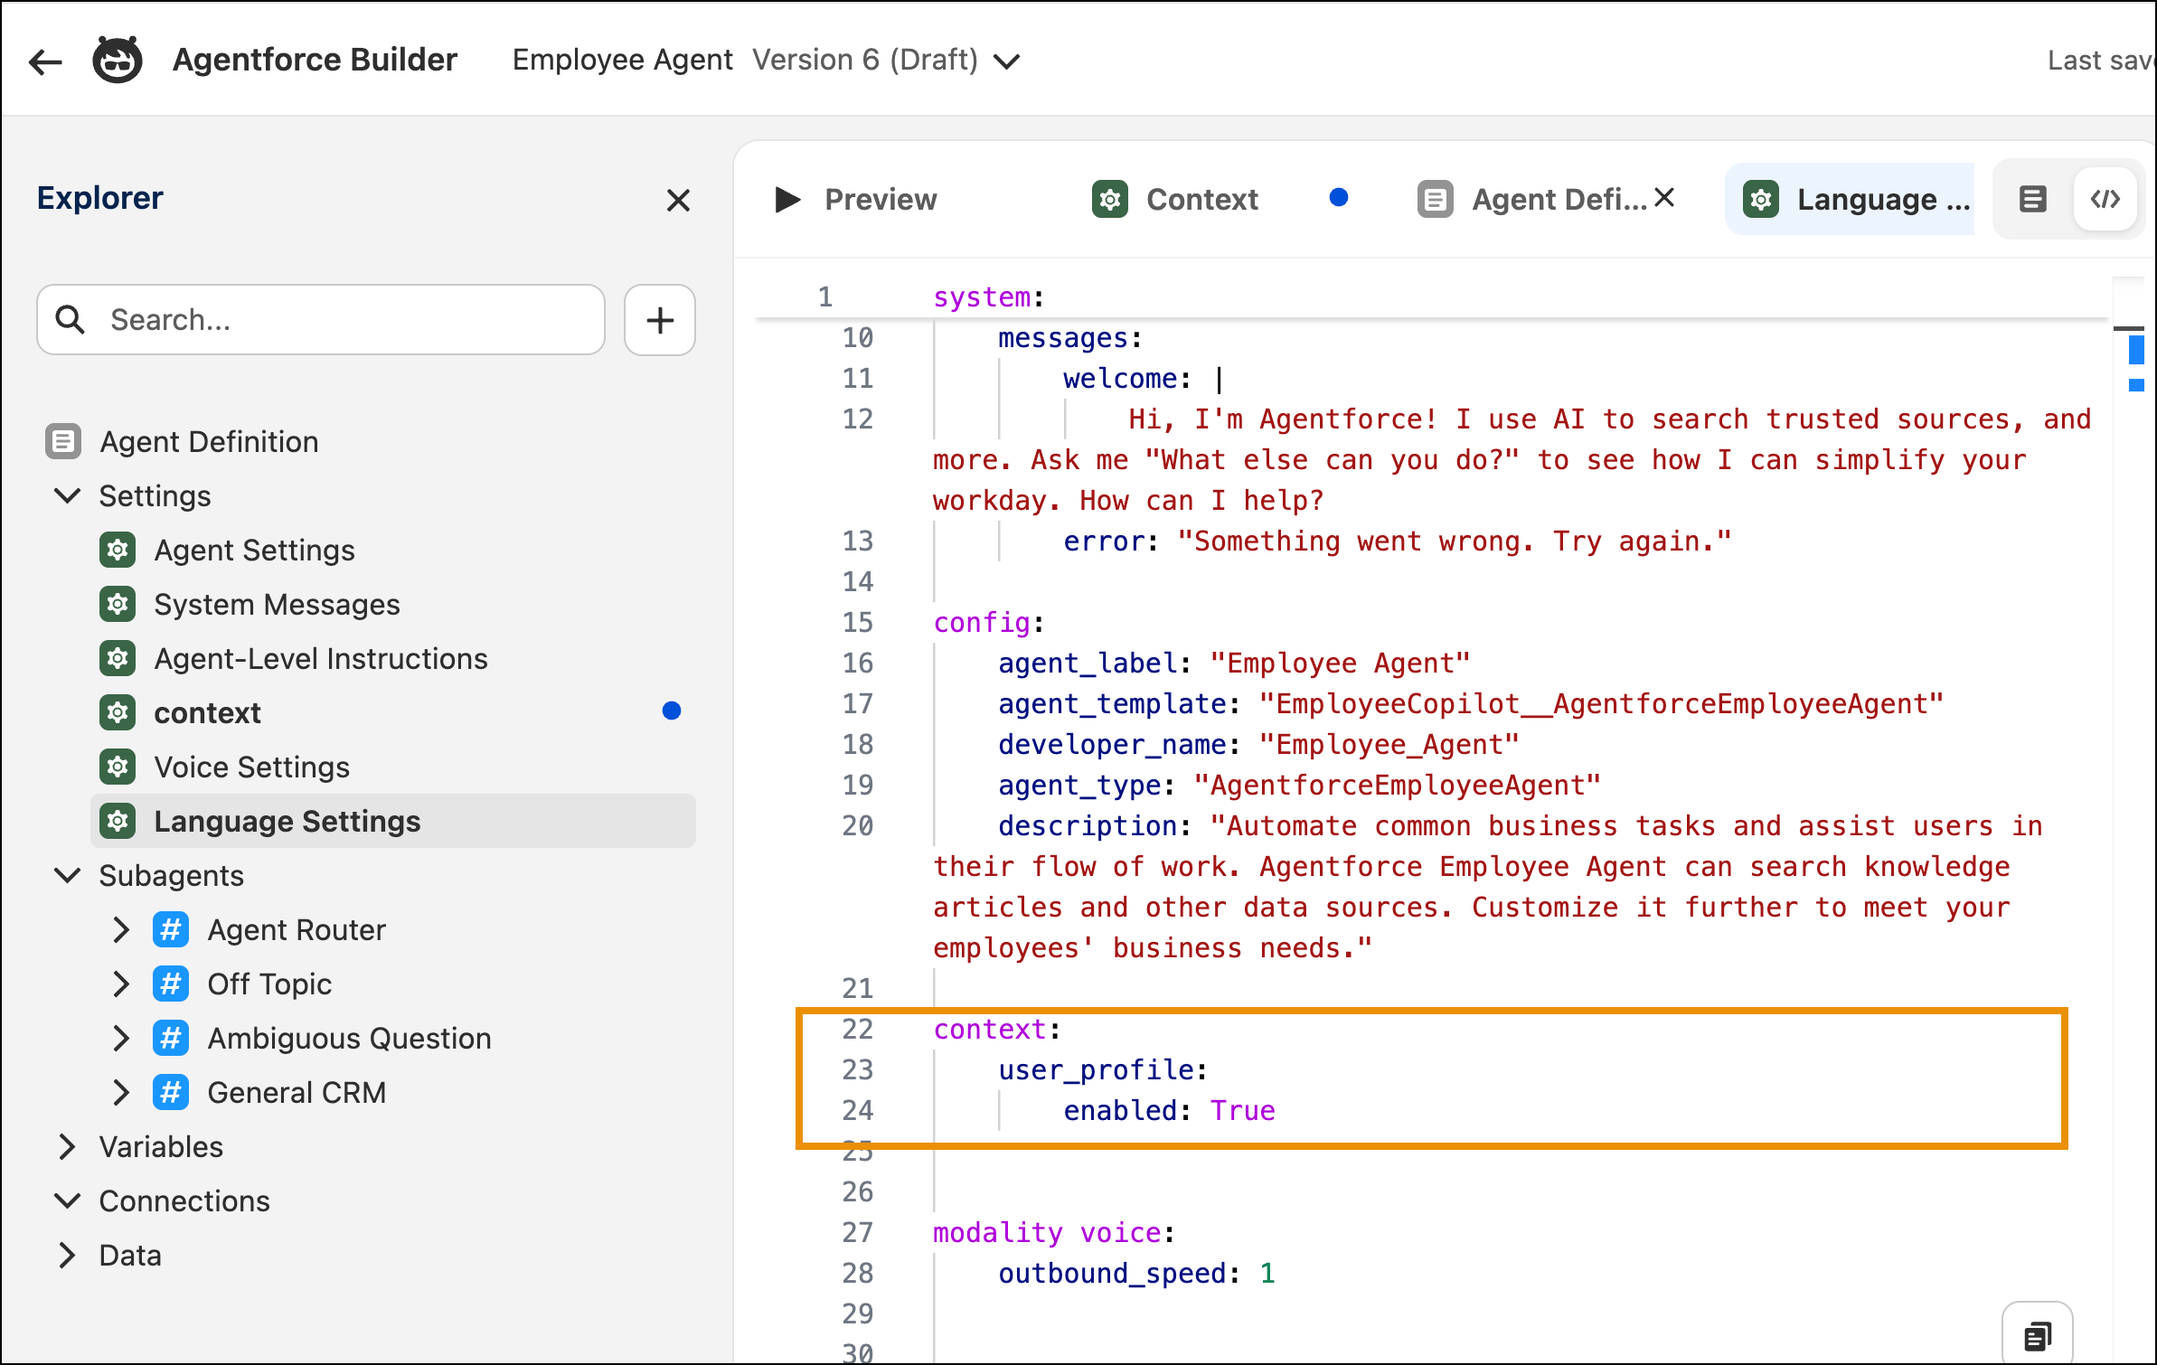Switch to canvas document view icon
The image size is (2157, 1365).
[x=2033, y=199]
